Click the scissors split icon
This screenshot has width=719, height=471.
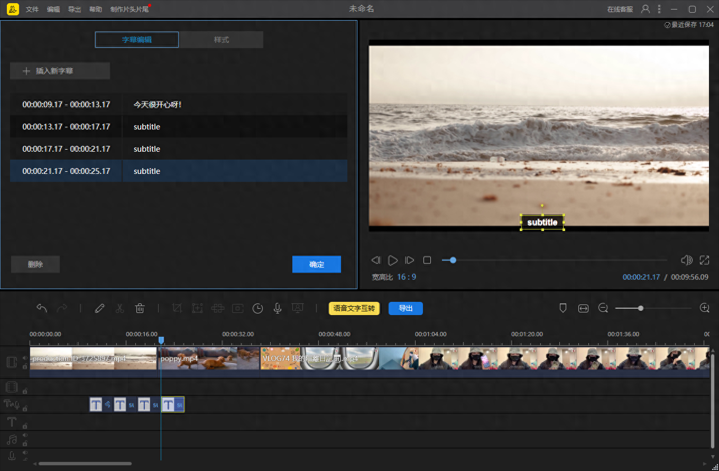(x=119, y=308)
